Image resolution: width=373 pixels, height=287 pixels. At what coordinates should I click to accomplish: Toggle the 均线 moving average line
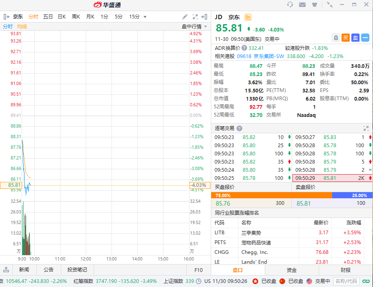click(x=22, y=26)
